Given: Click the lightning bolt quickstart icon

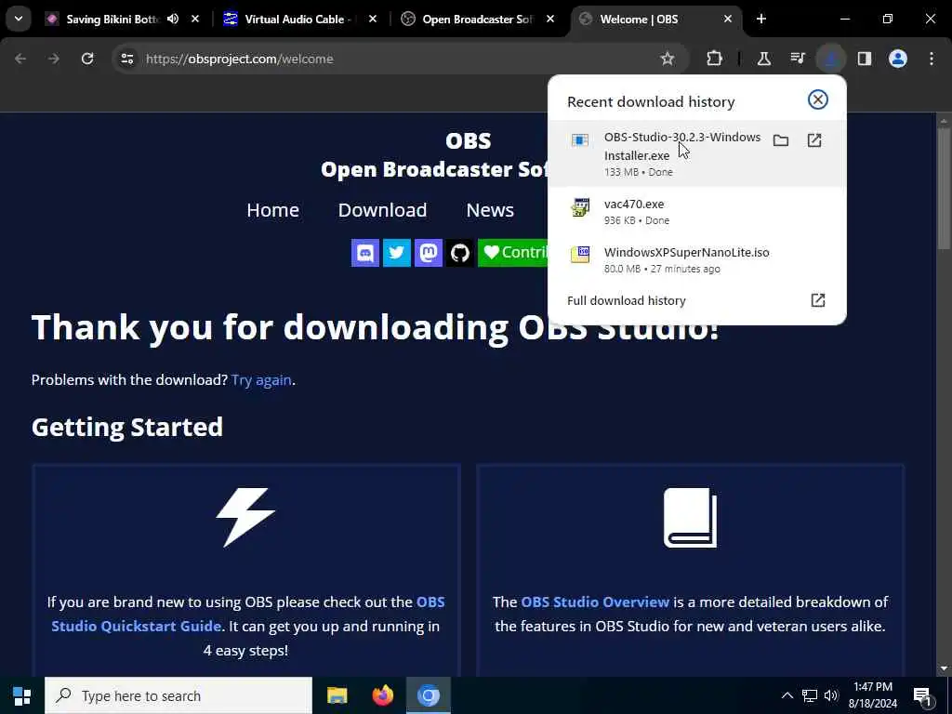Looking at the screenshot, I should point(245,517).
